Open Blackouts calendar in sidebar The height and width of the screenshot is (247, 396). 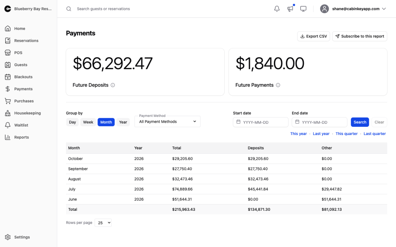point(23,77)
